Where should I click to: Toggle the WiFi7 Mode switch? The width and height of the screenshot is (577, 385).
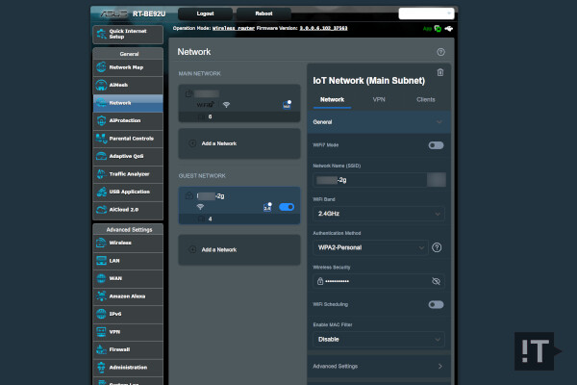pos(436,145)
